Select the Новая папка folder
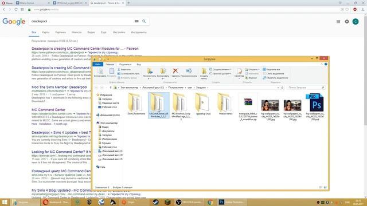Image resolution: width=367 pixels, height=206 pixels. [x=225, y=104]
